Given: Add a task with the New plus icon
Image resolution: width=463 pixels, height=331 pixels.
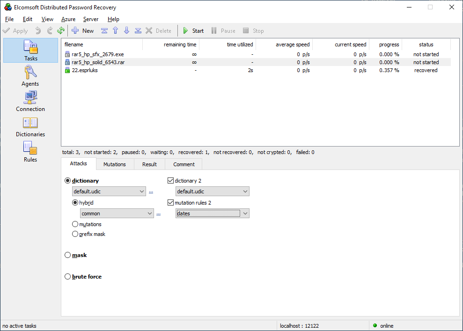Looking at the screenshot, I should [75, 30].
